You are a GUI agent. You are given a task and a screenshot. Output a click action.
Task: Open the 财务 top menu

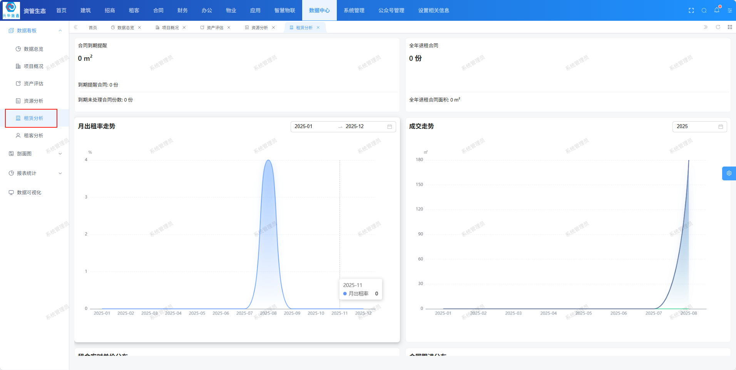pos(182,10)
